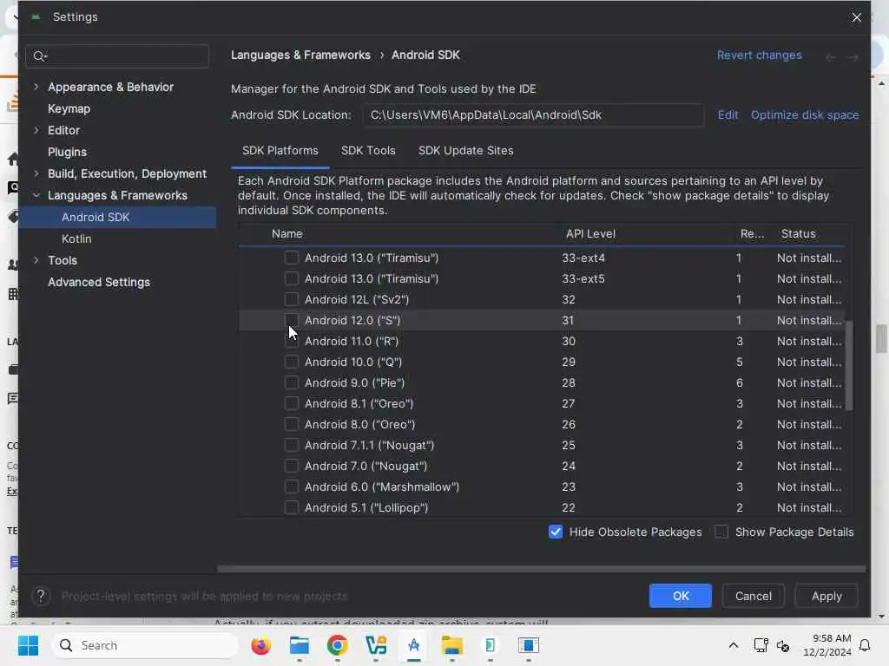Click the Apply button
The width and height of the screenshot is (889, 666).
tap(826, 596)
